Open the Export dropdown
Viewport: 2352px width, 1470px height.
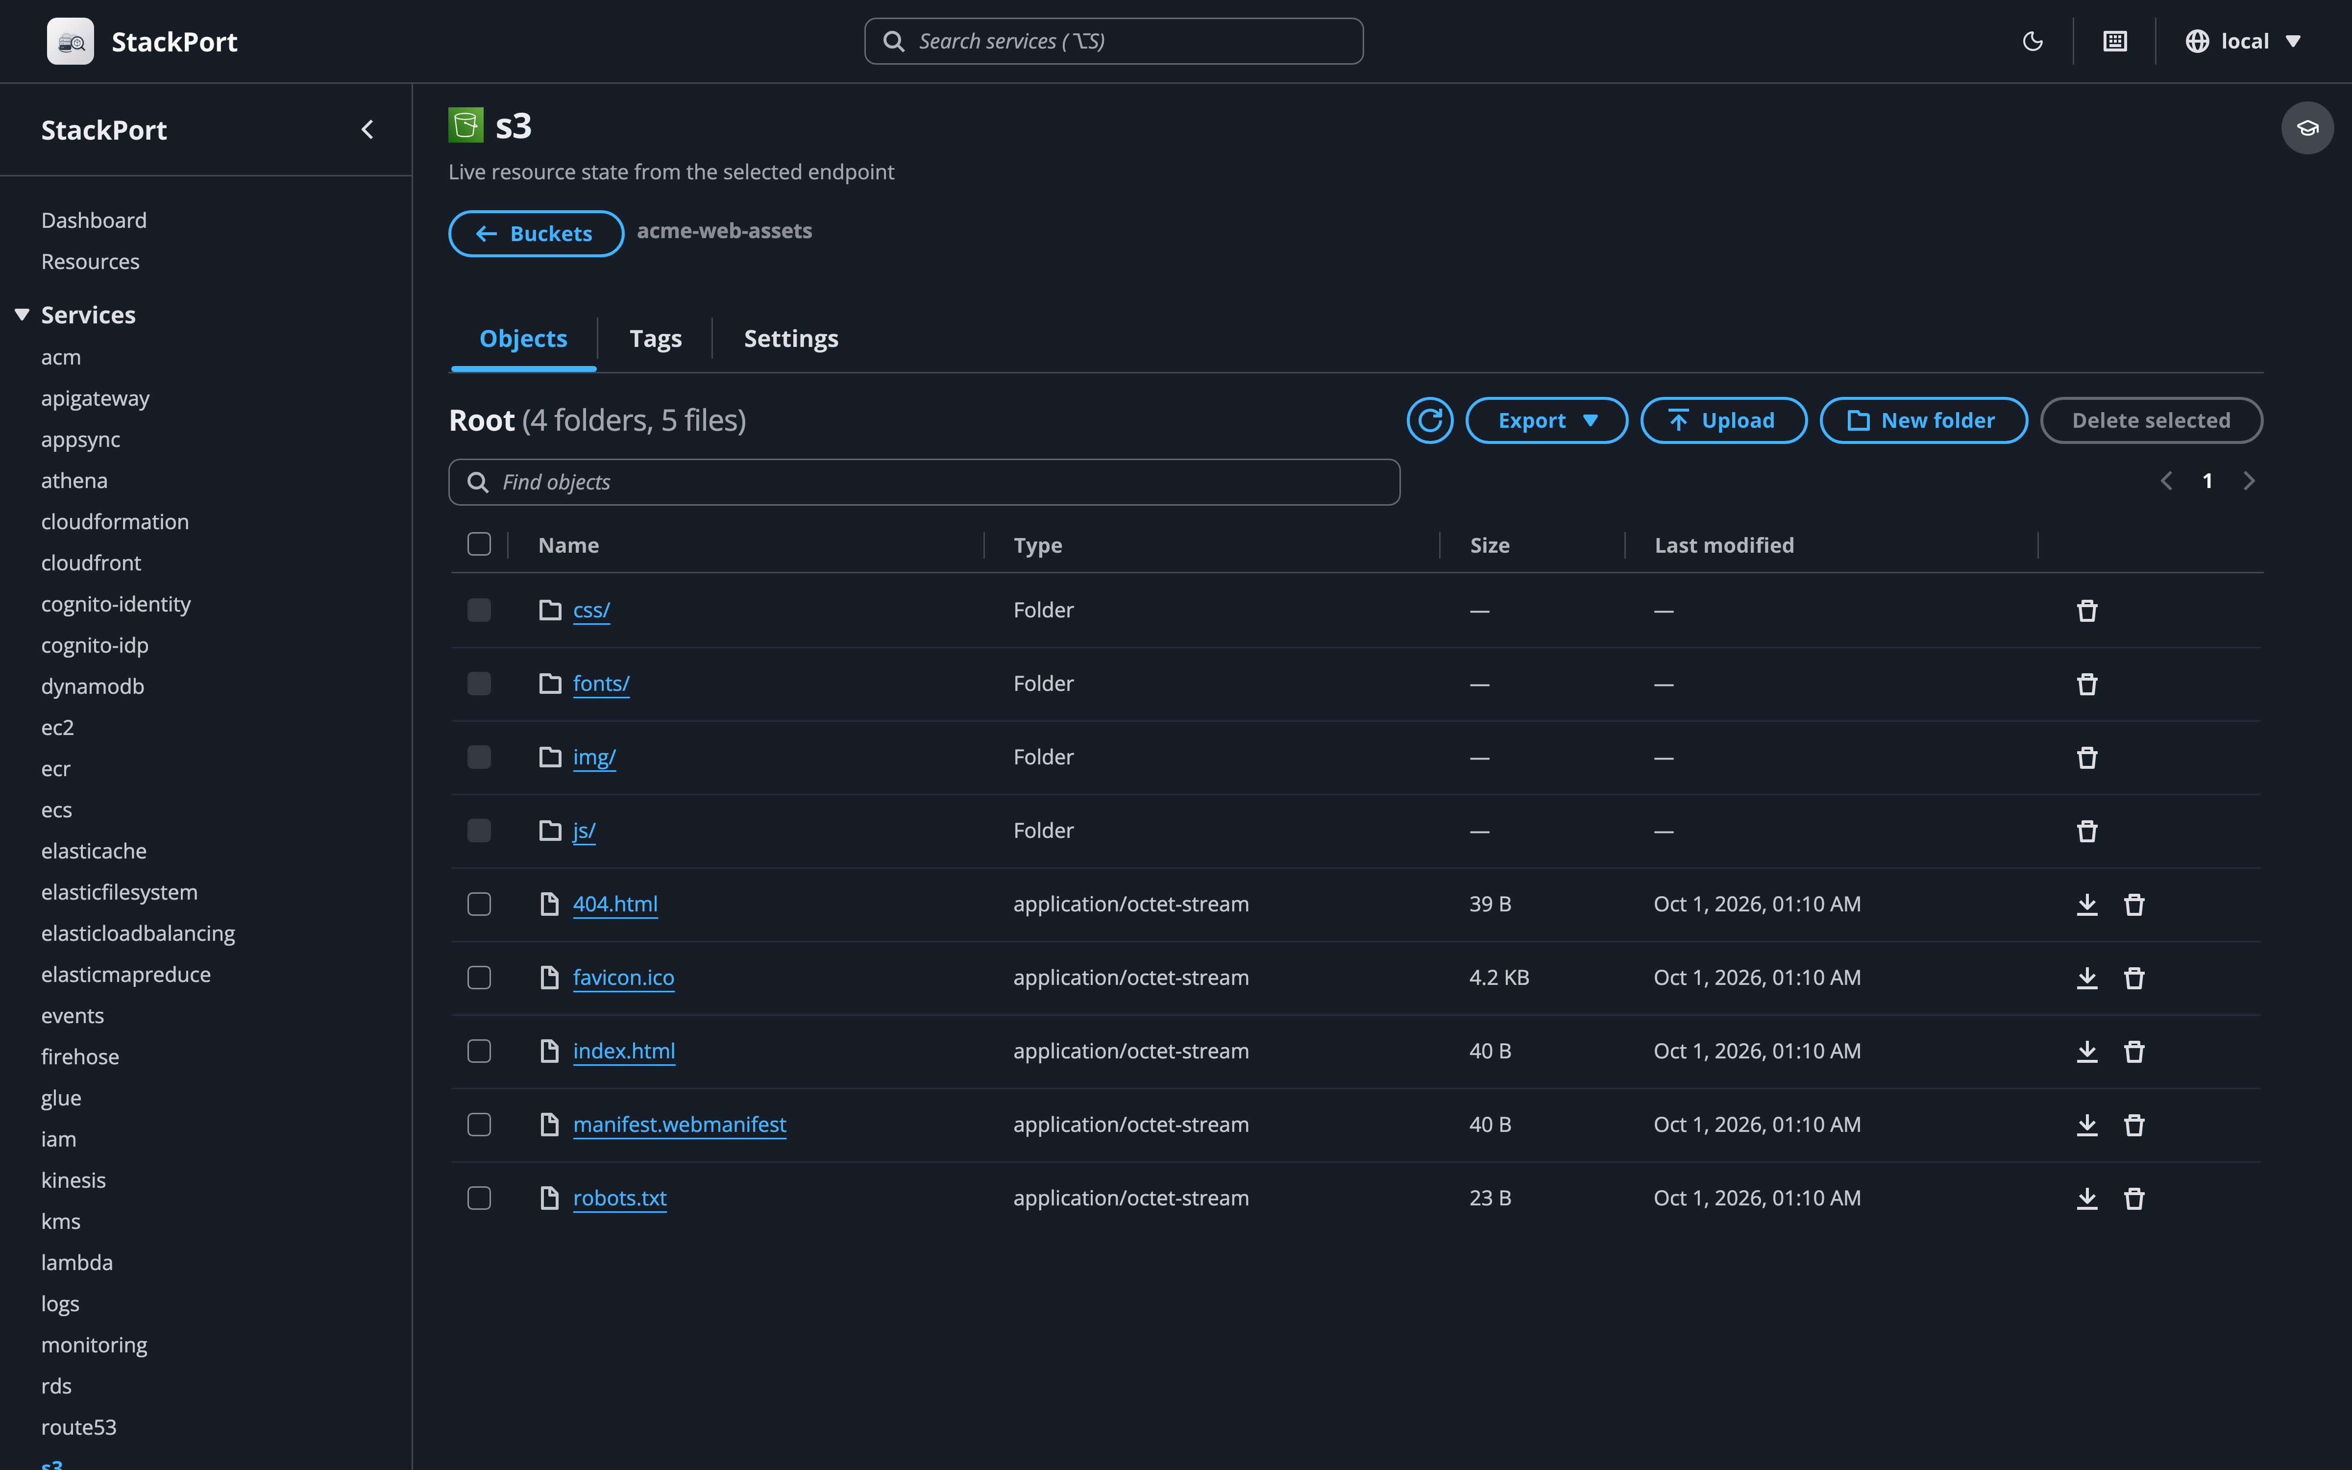1546,420
